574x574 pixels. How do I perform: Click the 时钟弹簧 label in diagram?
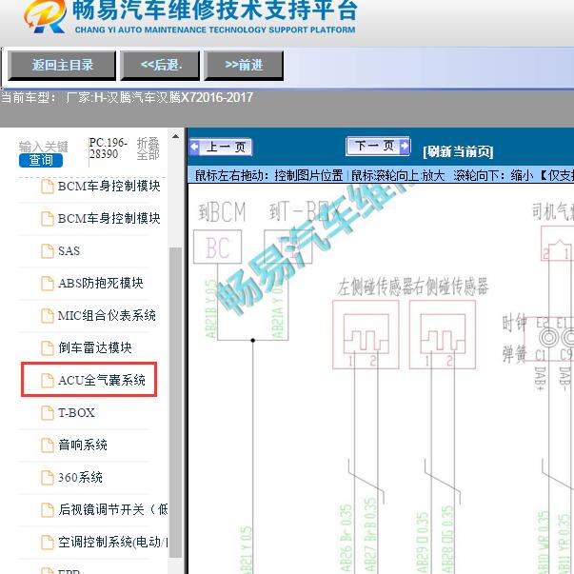tap(514, 339)
